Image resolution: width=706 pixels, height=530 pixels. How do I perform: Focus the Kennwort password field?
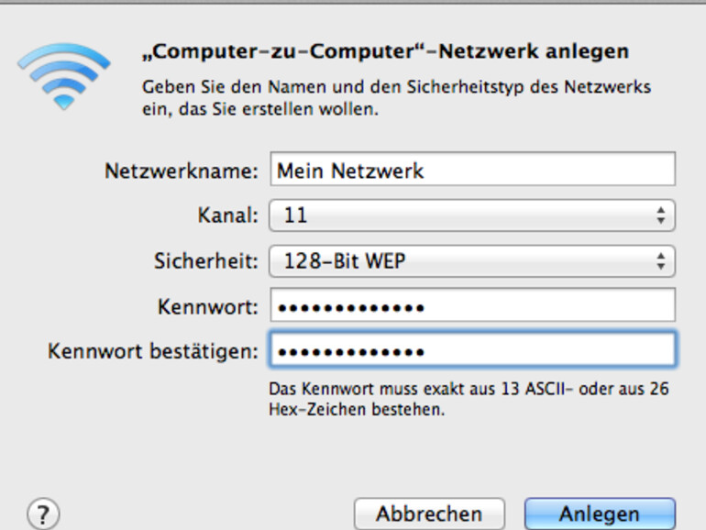coord(472,306)
